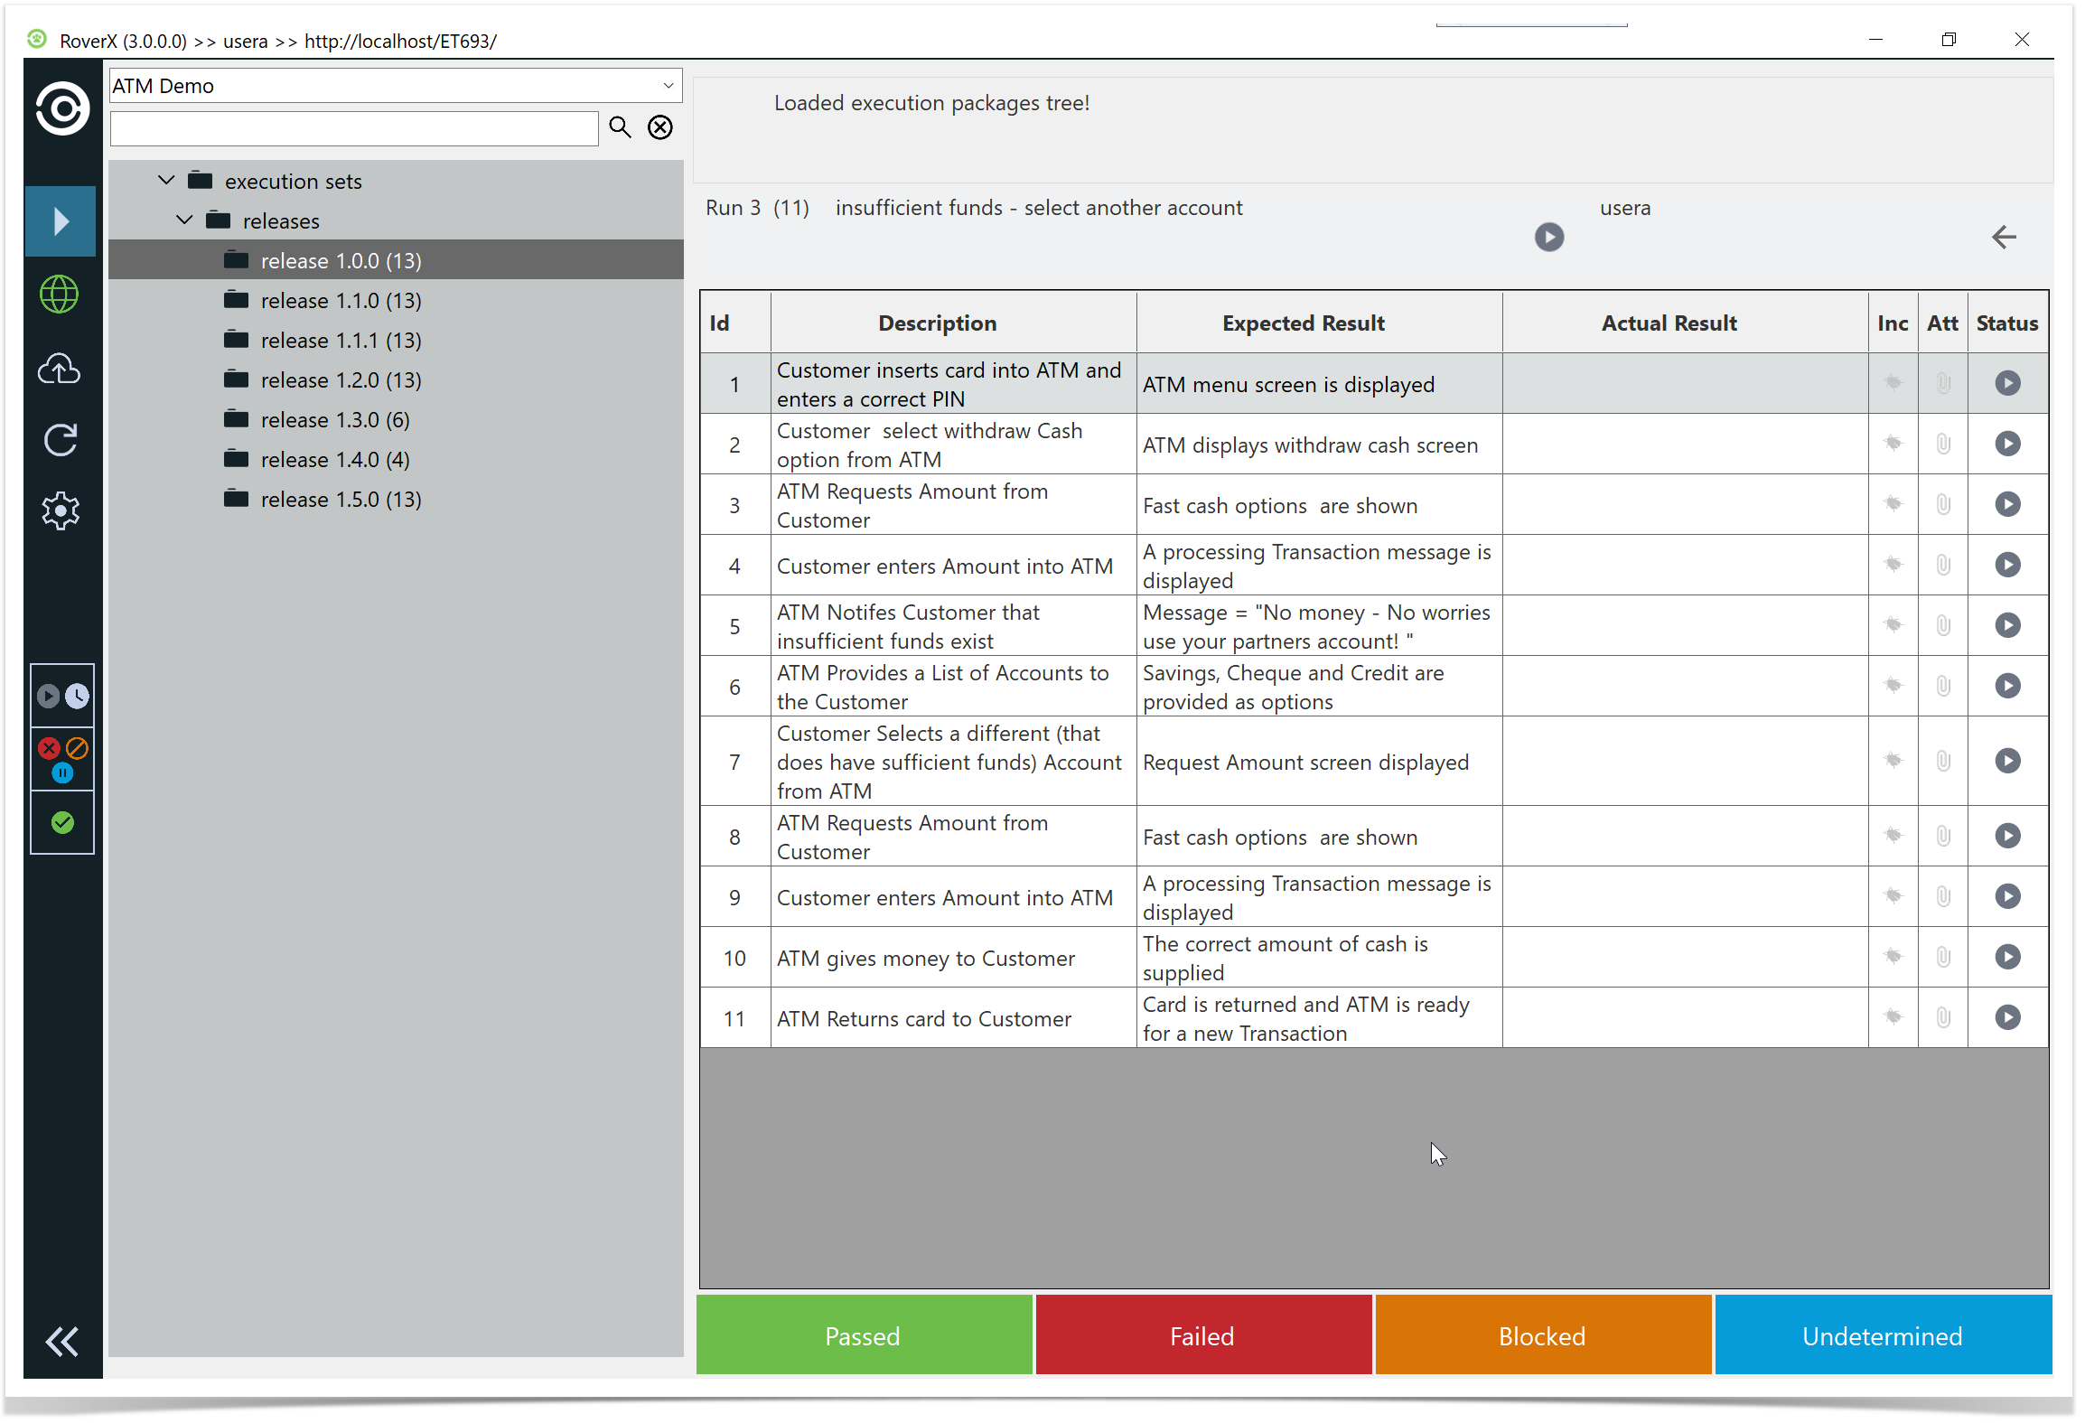The width and height of the screenshot is (2085, 1423).
Task: Toggle the pending/scheduled status filter
Action: click(x=62, y=696)
